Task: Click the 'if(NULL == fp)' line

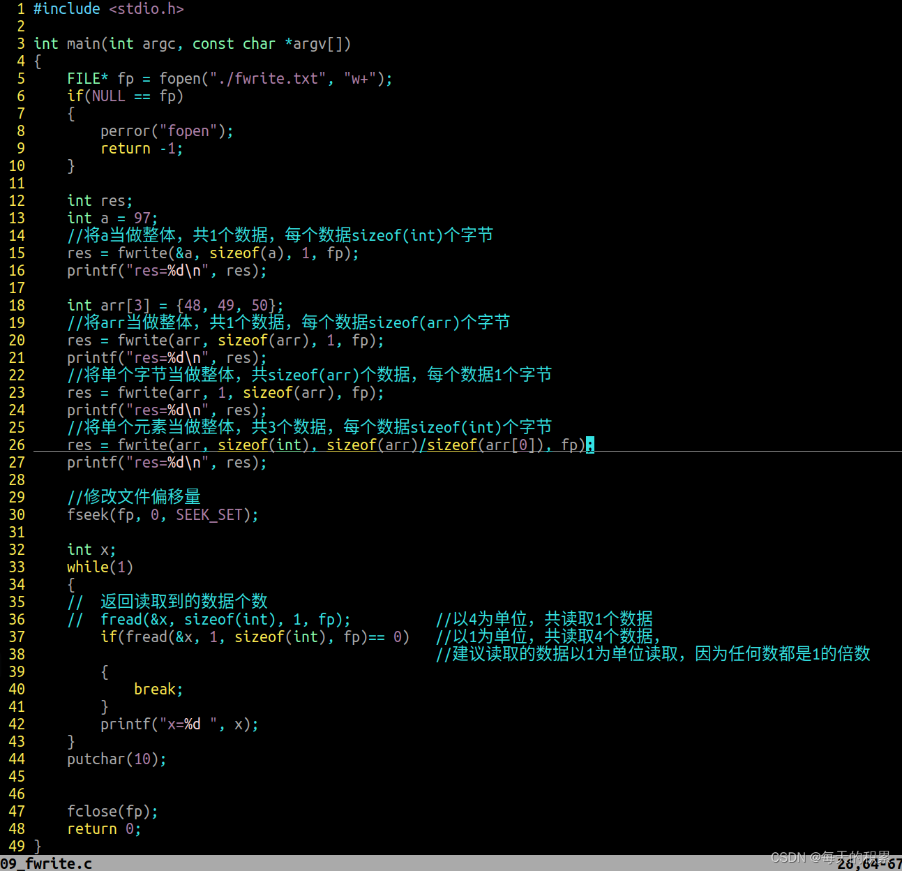Action: pos(126,96)
